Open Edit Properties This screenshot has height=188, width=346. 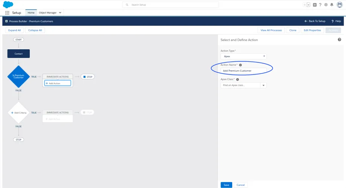(312, 30)
